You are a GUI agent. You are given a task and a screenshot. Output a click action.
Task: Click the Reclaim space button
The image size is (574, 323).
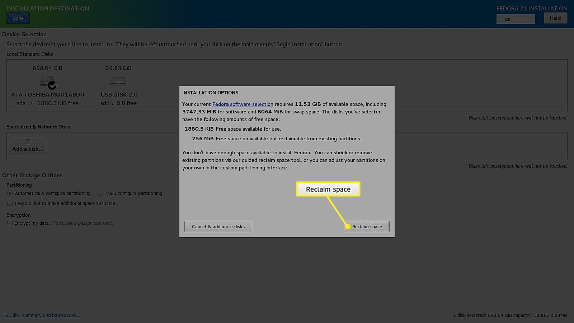pos(367,226)
